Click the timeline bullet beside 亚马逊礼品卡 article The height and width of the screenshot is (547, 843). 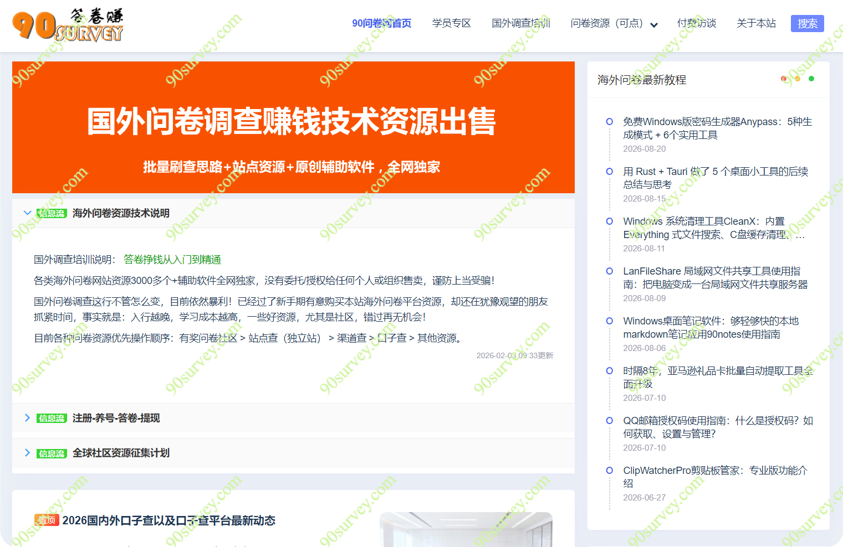610,371
